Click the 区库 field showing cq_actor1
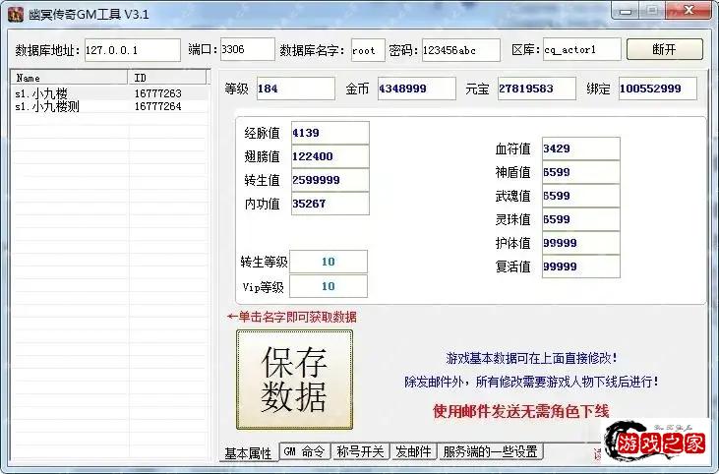Image resolution: width=719 pixels, height=474 pixels. pyautogui.click(x=582, y=49)
